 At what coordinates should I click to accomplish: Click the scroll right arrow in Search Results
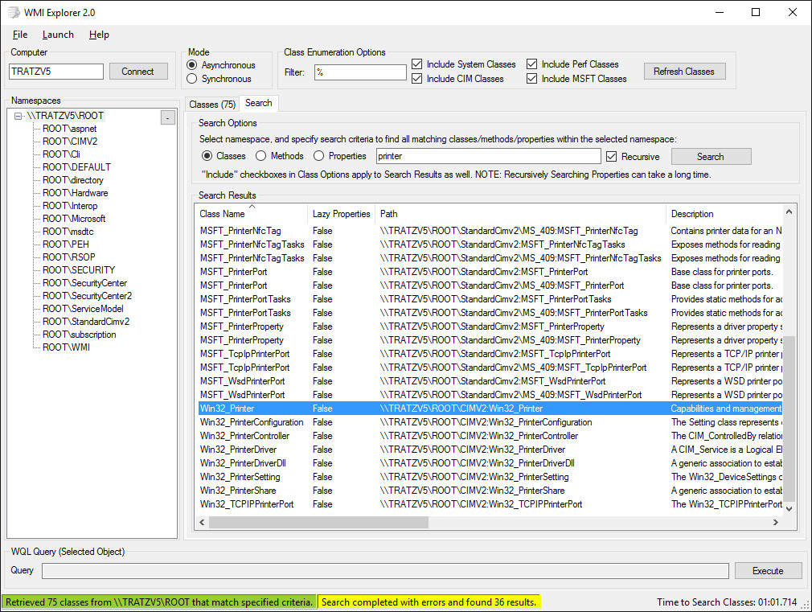tap(775, 523)
